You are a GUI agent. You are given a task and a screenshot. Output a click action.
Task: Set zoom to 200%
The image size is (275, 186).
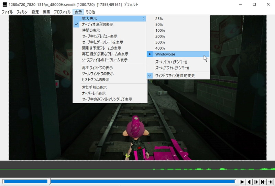(x=178, y=37)
